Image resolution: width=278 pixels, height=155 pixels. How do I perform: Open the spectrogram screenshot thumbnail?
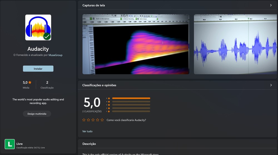tap(136, 44)
